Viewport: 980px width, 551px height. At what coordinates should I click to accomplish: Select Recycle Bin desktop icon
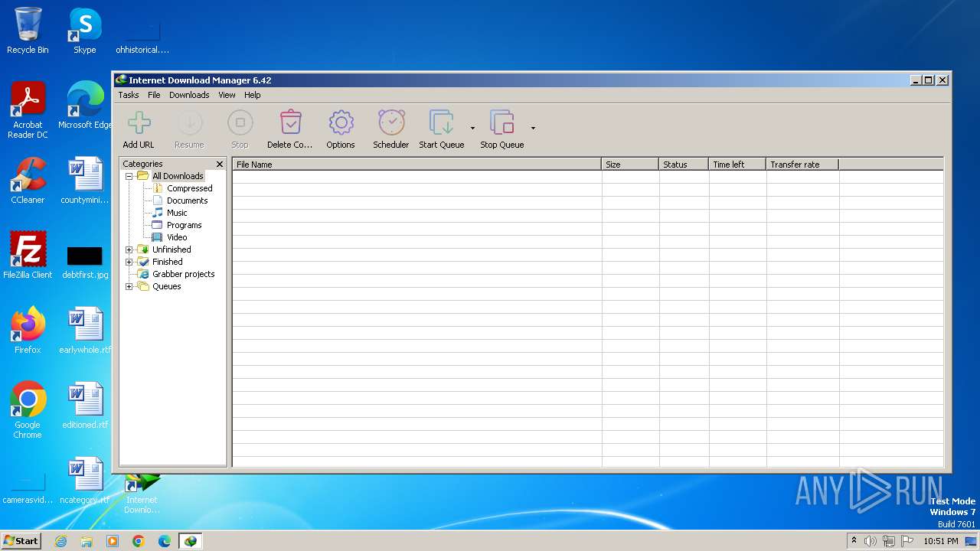coord(28,31)
